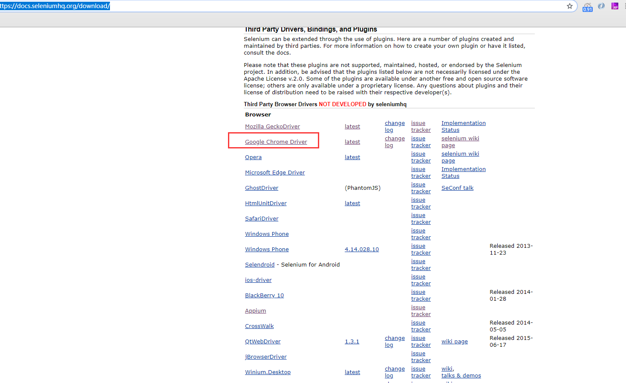Open the Mozilla GeckoDriver issue tracker
The width and height of the screenshot is (626, 383).
click(x=421, y=126)
